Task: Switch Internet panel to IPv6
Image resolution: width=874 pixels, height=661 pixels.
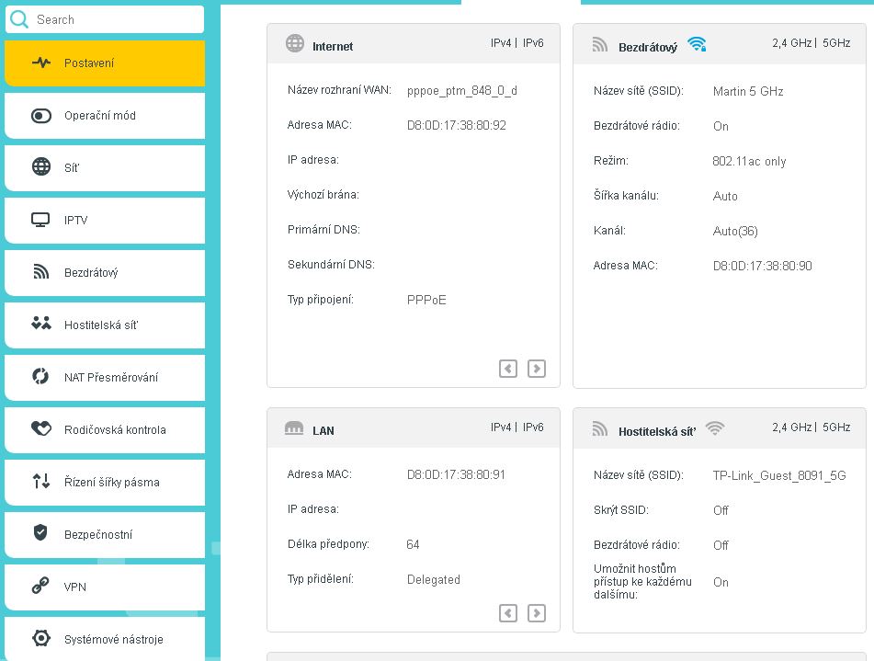Action: [533, 43]
